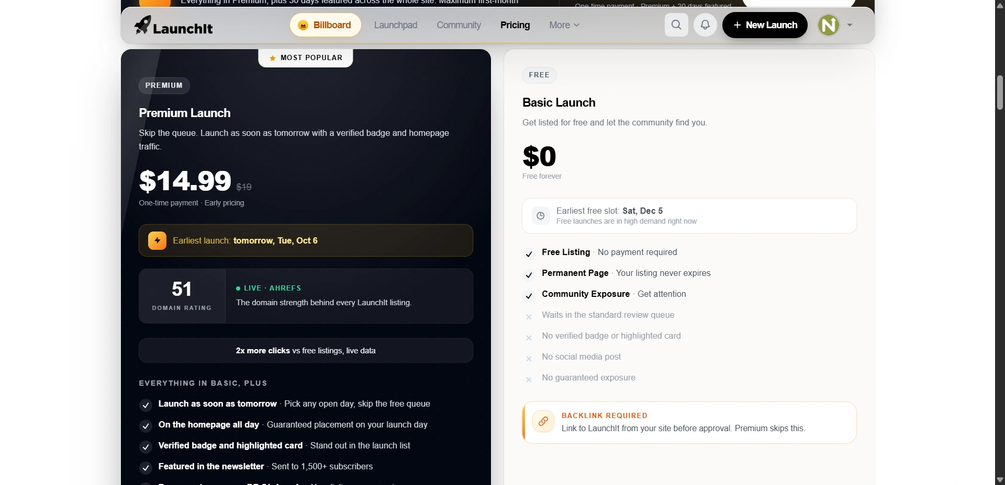Click the LaunchIt rocket logo
Image resolution: width=1005 pixels, height=485 pixels.
(x=173, y=25)
